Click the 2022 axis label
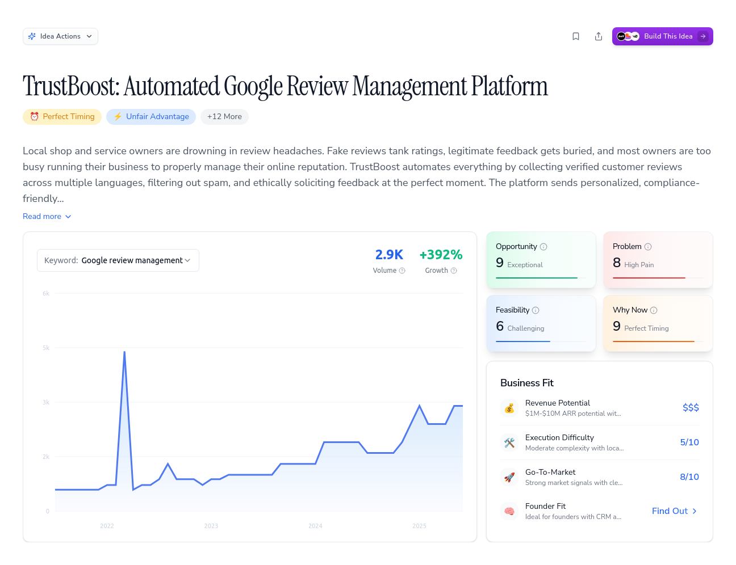736x565 pixels. coord(107,526)
